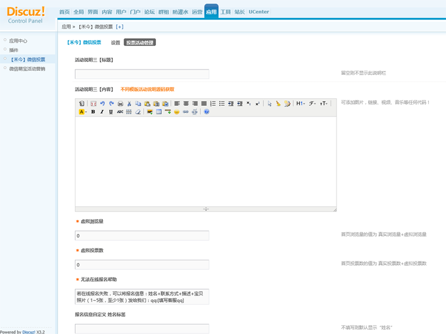
Task: Open the font family dropdown
Action: (312, 103)
